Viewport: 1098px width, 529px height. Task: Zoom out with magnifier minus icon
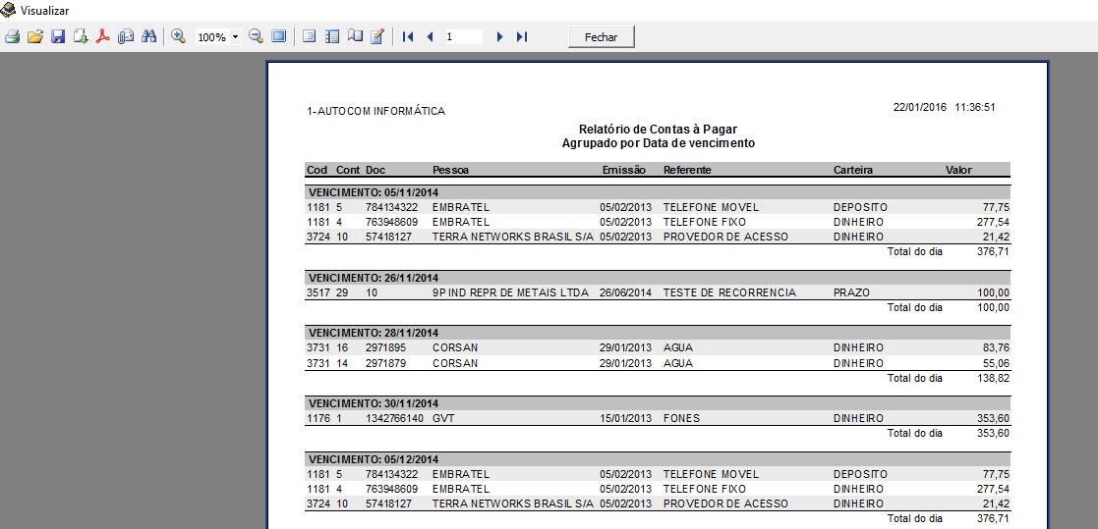click(256, 36)
